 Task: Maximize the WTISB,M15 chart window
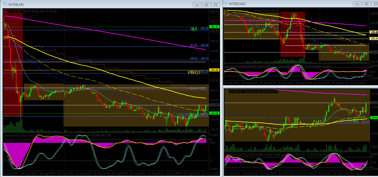(366, 4)
